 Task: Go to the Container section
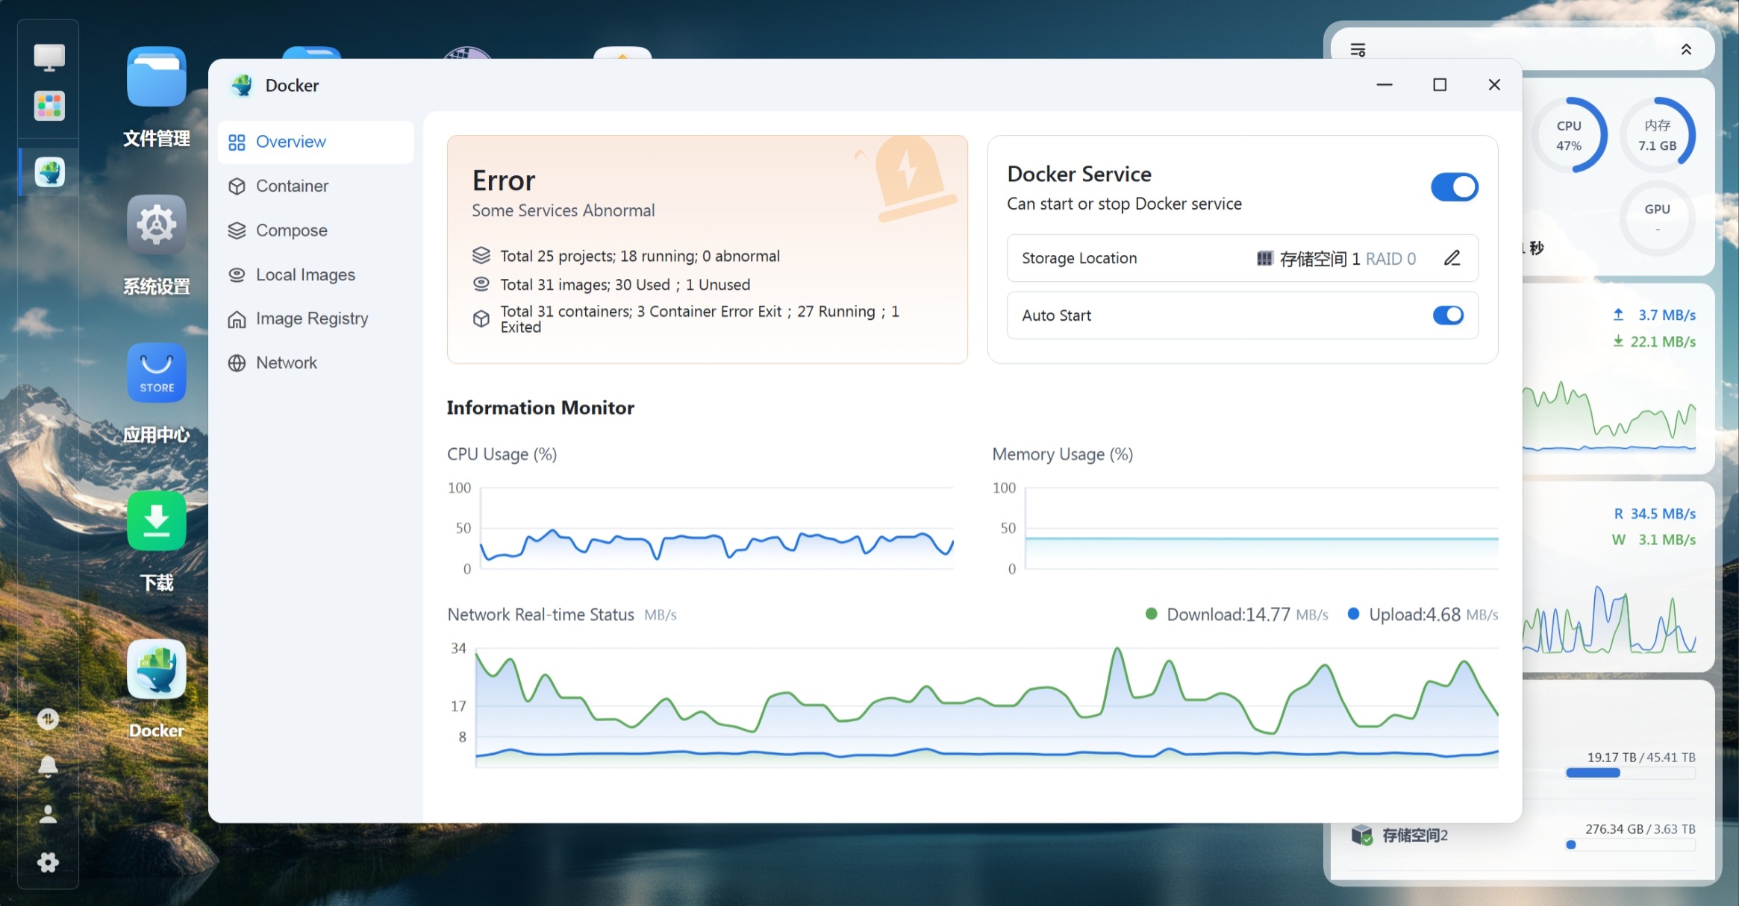292,186
